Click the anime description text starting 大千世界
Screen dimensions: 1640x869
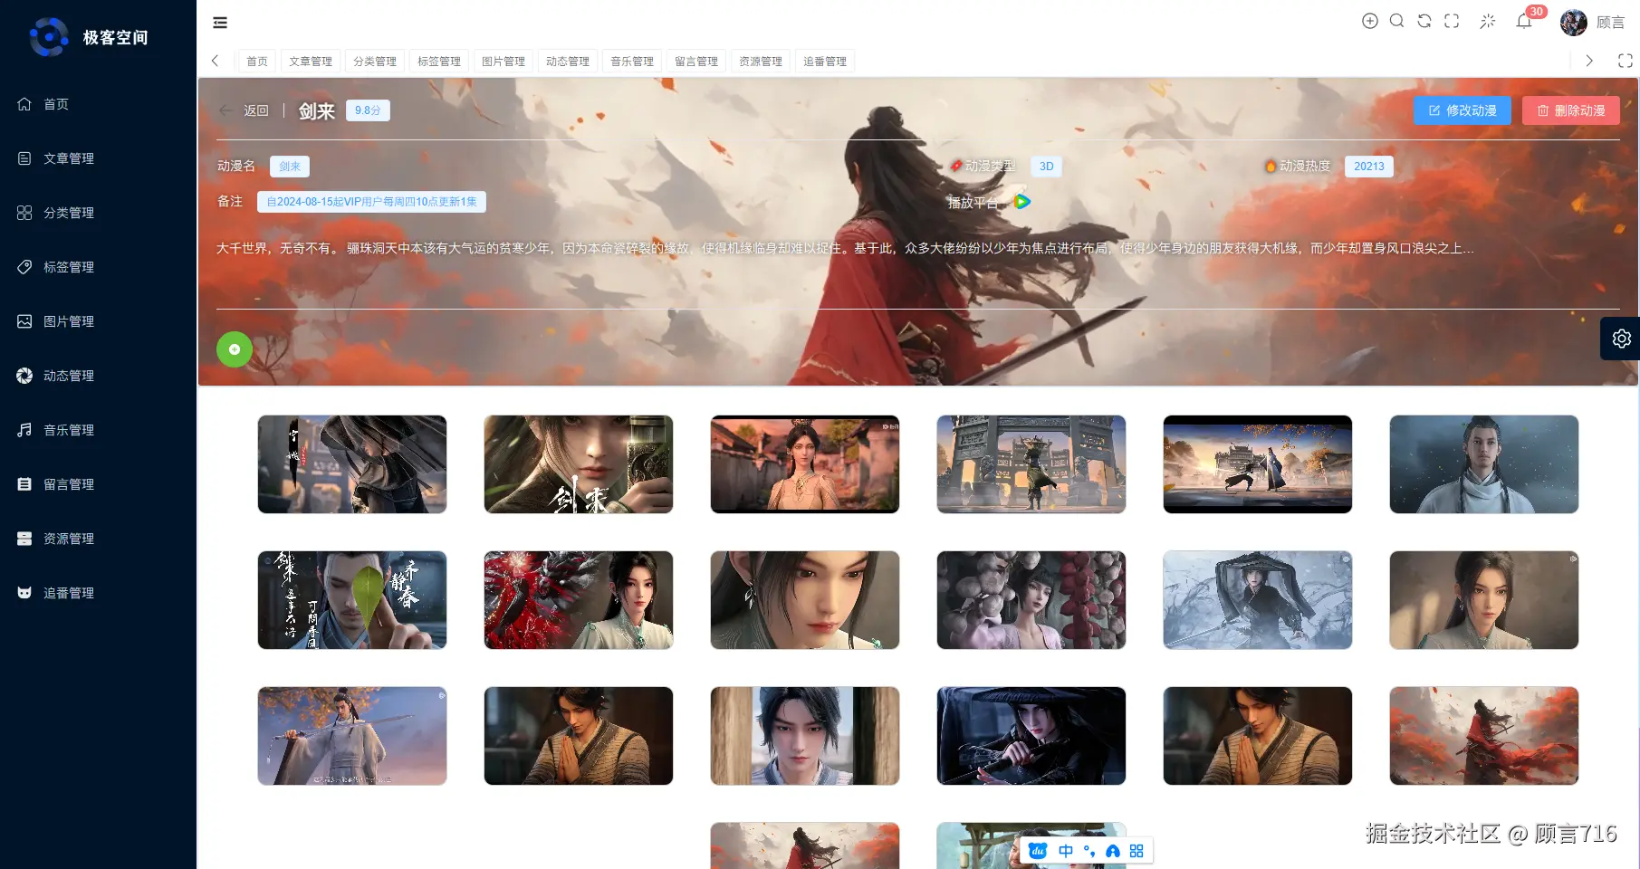click(x=845, y=248)
